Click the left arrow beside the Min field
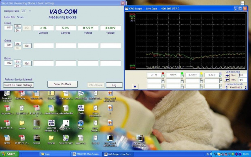The image size is (251, 157). pos(227,80)
